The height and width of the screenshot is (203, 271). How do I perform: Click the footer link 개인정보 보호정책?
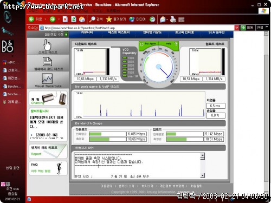tap(172, 186)
